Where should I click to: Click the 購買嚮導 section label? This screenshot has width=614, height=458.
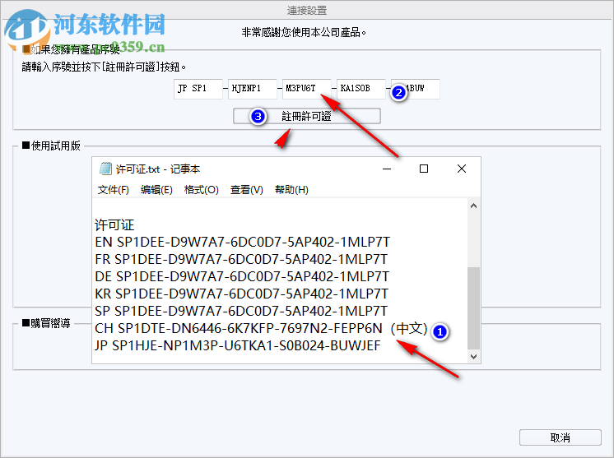[x=46, y=323]
